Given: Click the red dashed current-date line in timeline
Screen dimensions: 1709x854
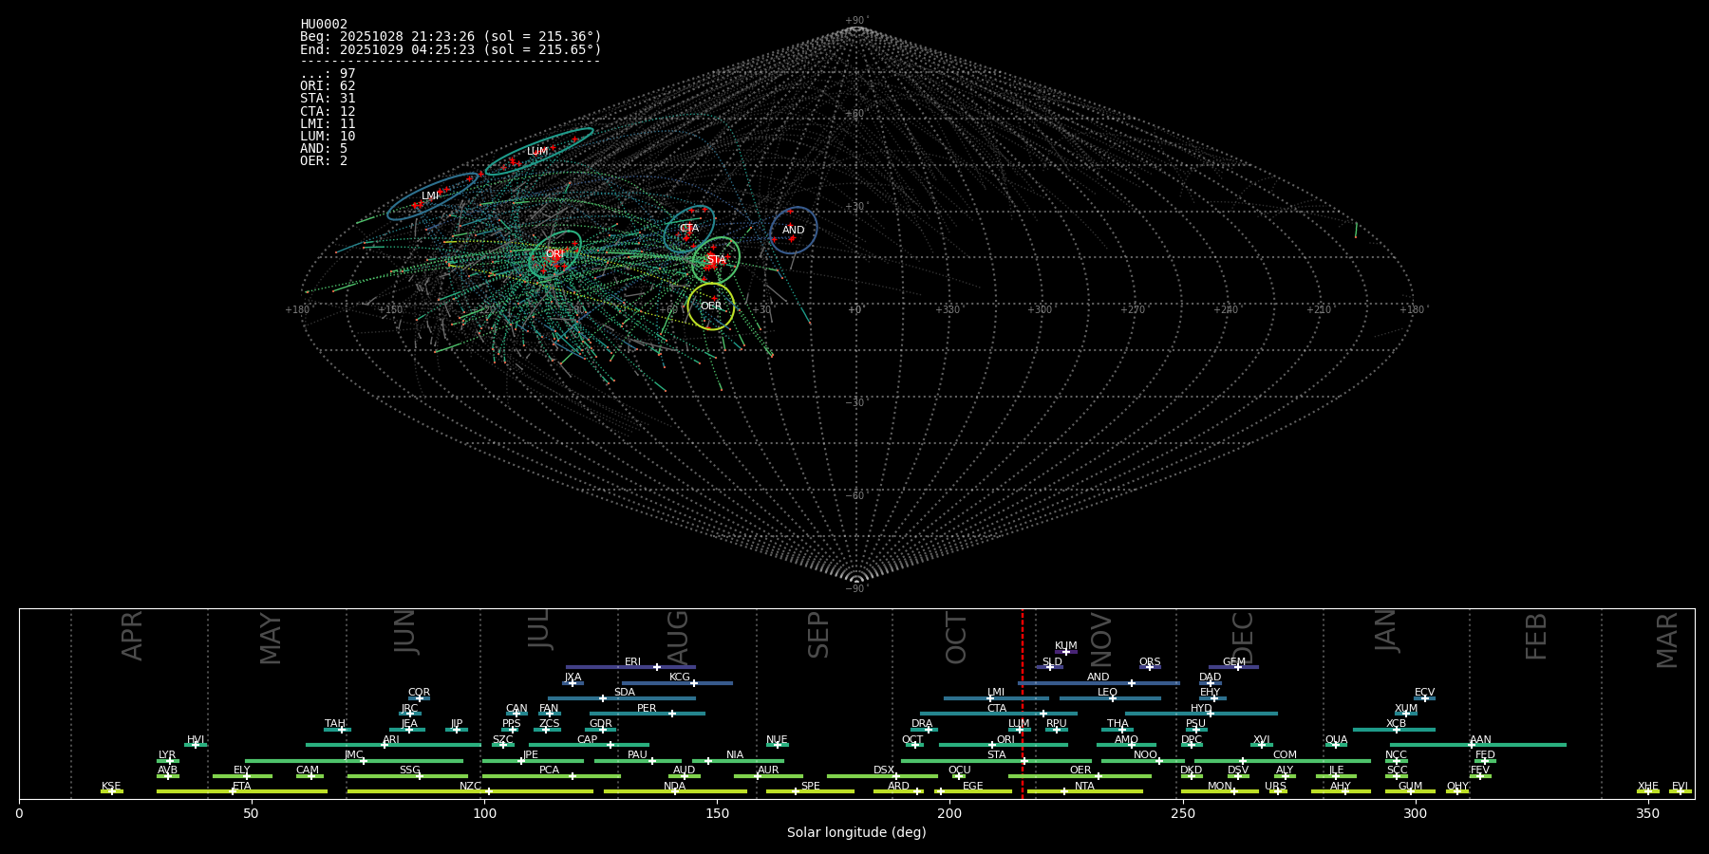Looking at the screenshot, I should click(1023, 703).
